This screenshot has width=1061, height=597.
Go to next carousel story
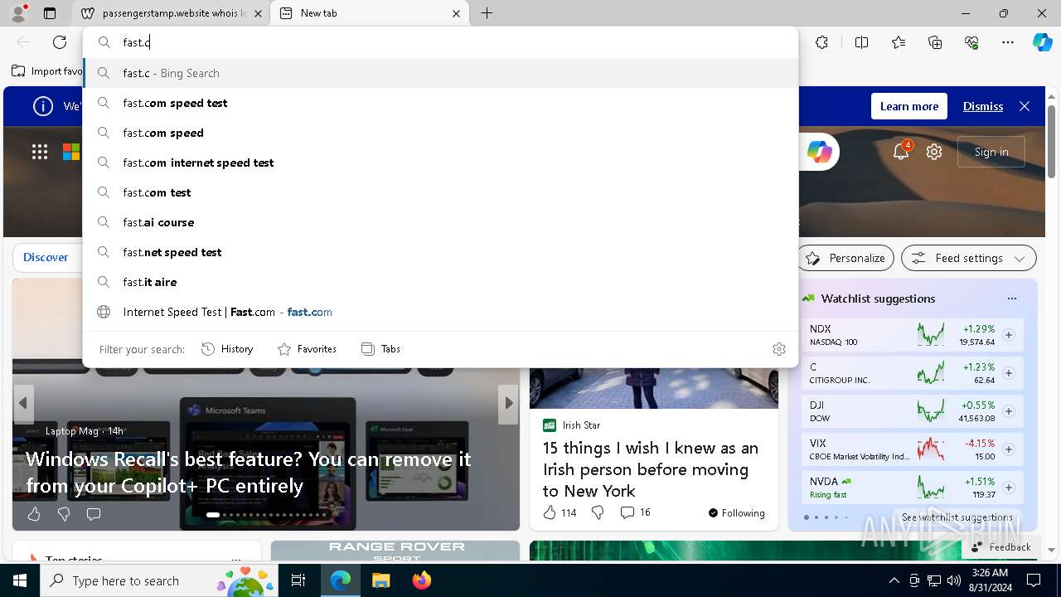coord(509,403)
